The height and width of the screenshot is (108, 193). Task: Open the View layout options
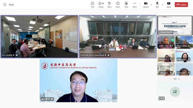pos(126,5)
